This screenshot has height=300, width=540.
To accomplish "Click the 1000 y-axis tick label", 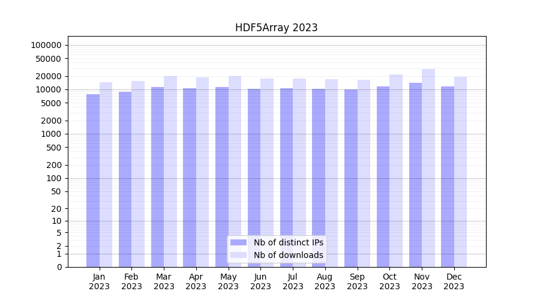I will [52, 134].
